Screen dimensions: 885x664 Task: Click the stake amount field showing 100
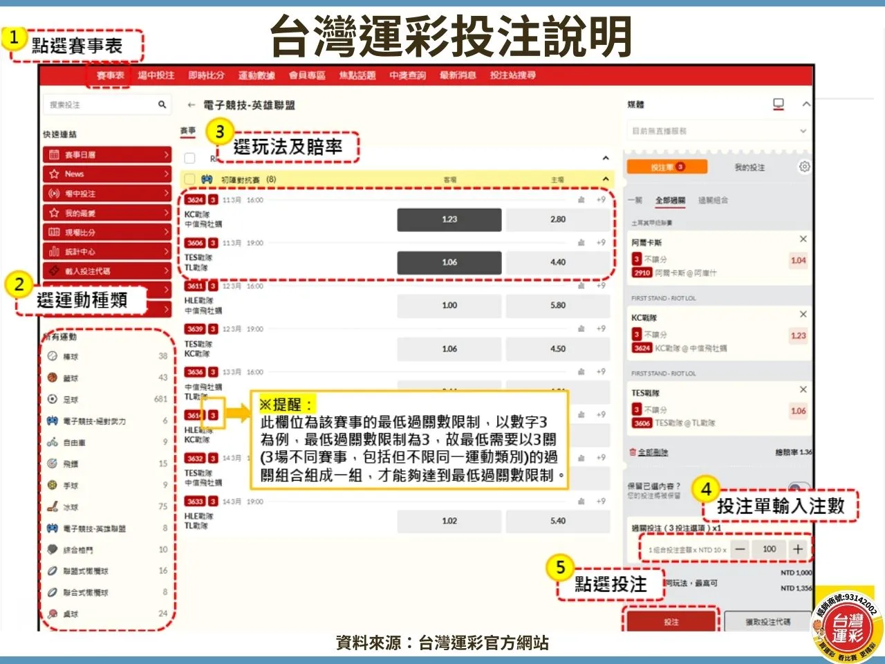pyautogui.click(x=769, y=549)
